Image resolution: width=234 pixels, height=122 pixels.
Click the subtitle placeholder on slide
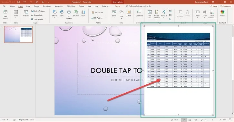point(111,86)
